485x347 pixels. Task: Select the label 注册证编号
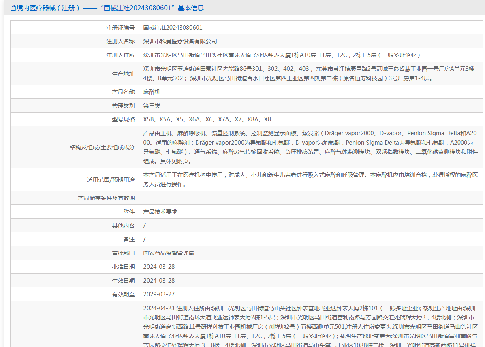pyautogui.click(x=121, y=28)
